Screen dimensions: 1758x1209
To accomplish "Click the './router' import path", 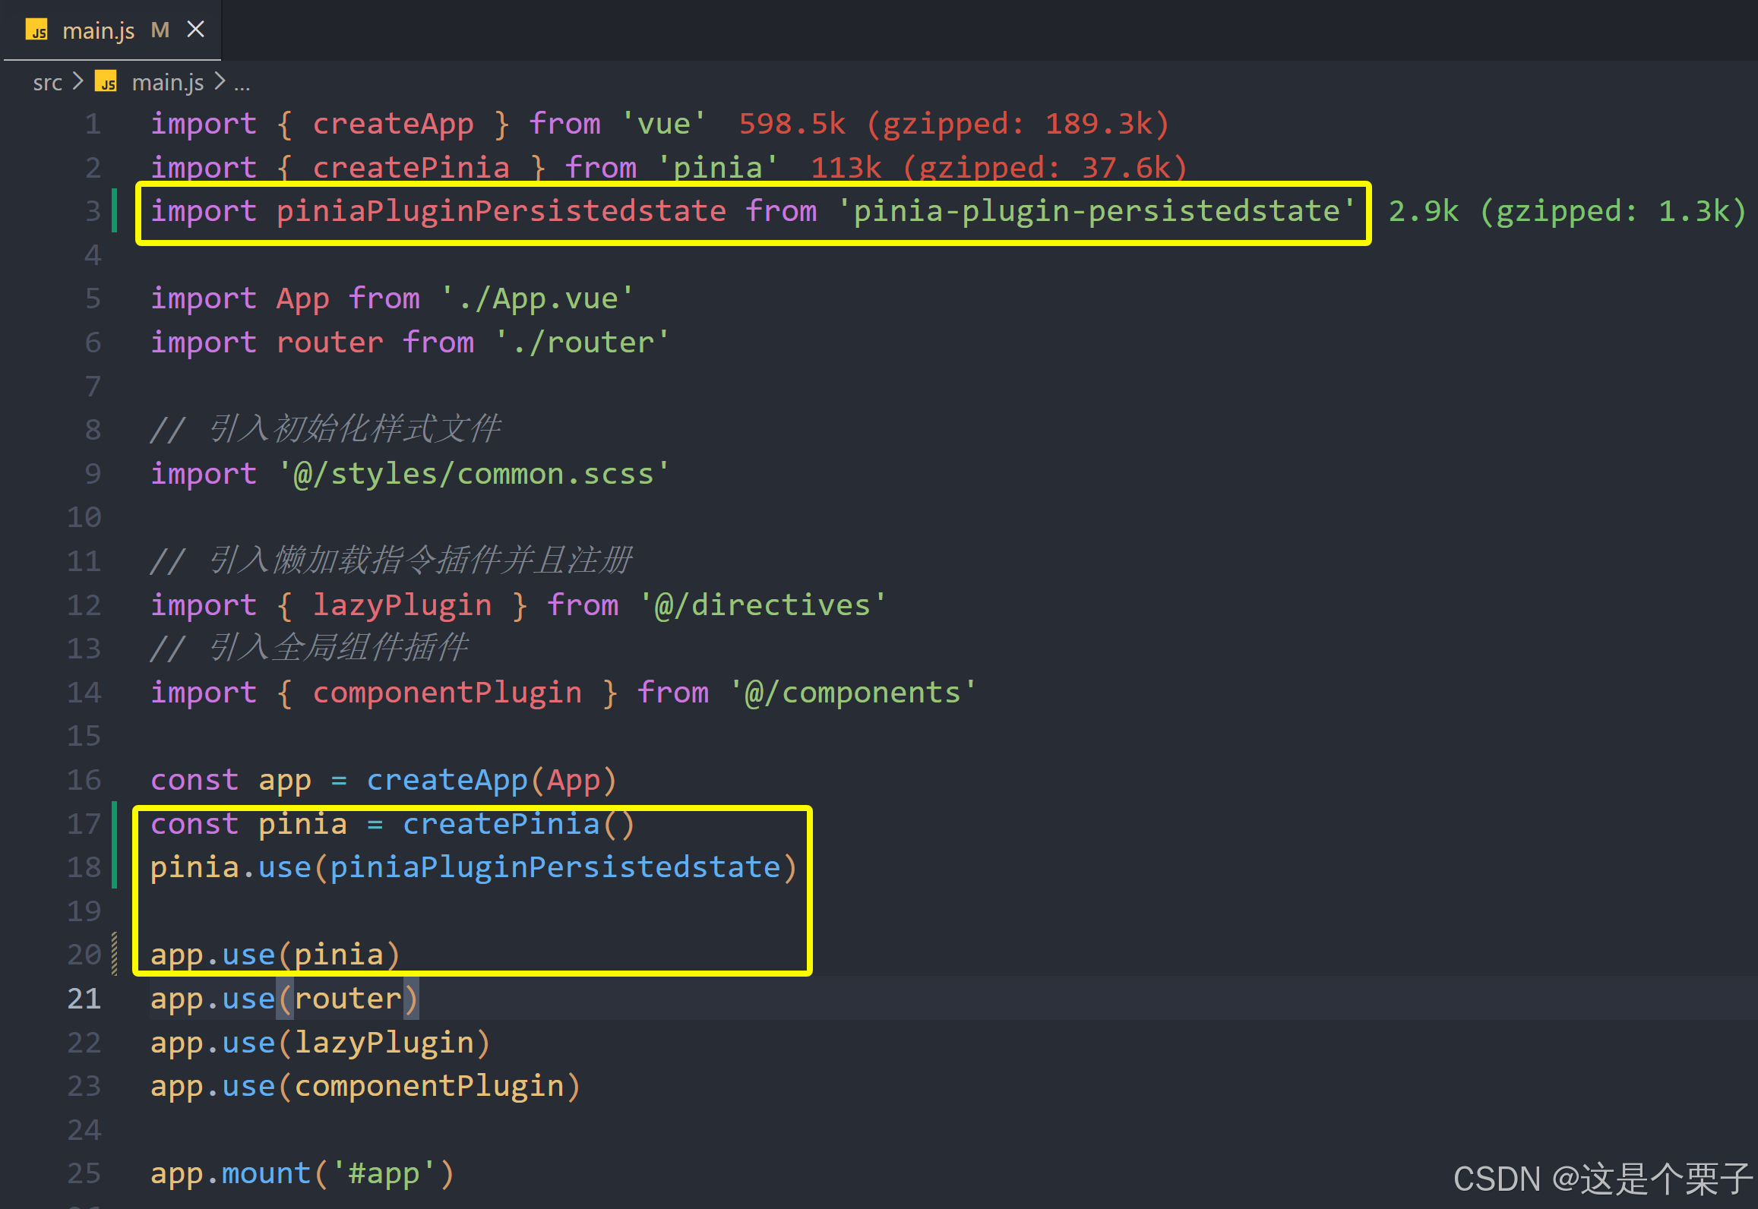I will (x=582, y=342).
